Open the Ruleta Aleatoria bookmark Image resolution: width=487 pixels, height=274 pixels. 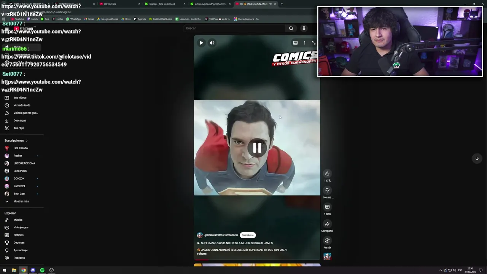(247, 19)
